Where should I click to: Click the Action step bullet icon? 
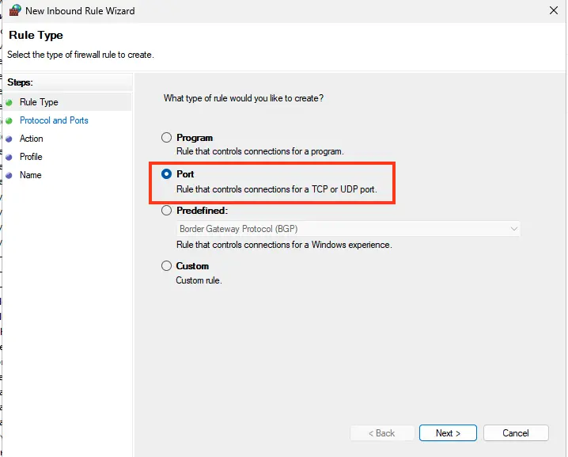pos(9,139)
